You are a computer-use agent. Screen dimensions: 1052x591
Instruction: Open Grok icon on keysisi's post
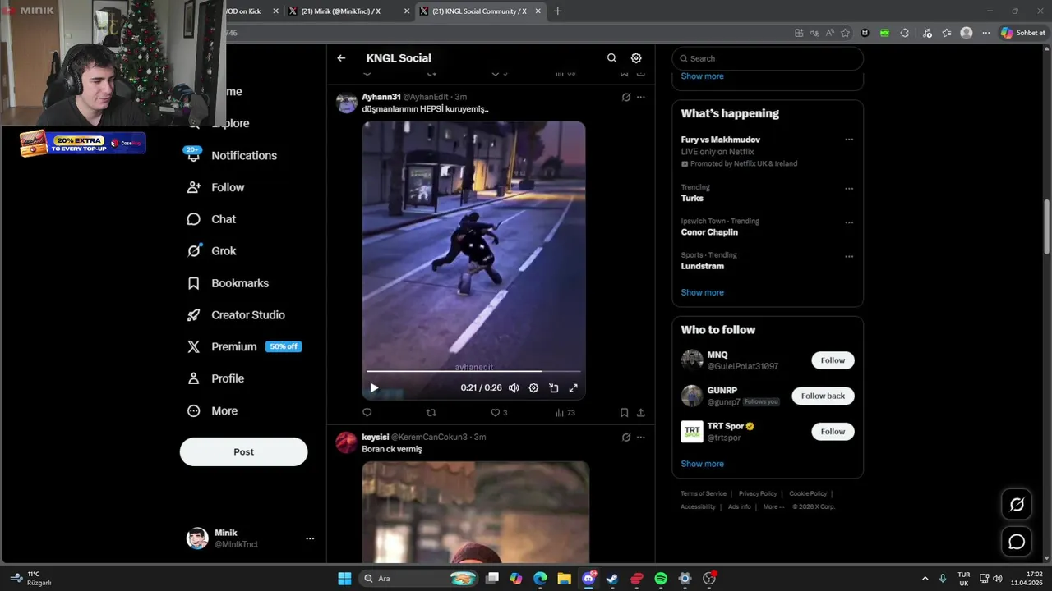[626, 438]
